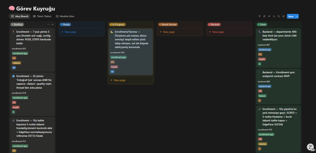The image size is (316, 153).
Task: Add New page in Ready column
Action: point(81,32)
